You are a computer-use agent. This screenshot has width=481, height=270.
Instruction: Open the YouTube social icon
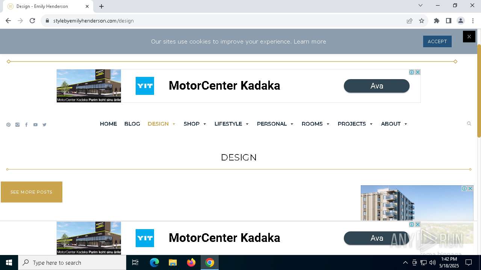(x=35, y=125)
